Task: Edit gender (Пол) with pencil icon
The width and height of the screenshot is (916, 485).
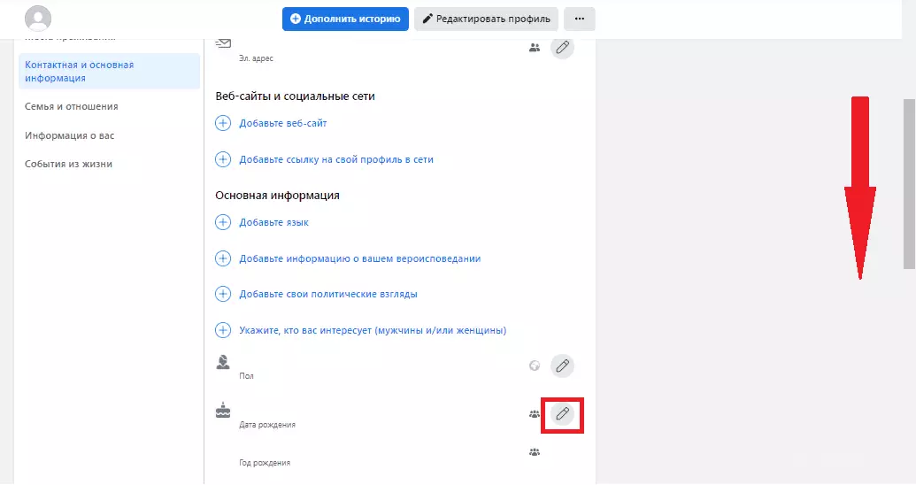Action: [562, 366]
